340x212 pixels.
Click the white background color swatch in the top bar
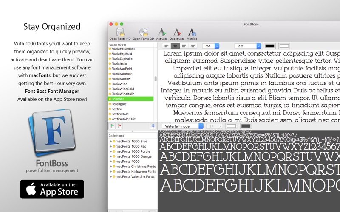284,46
